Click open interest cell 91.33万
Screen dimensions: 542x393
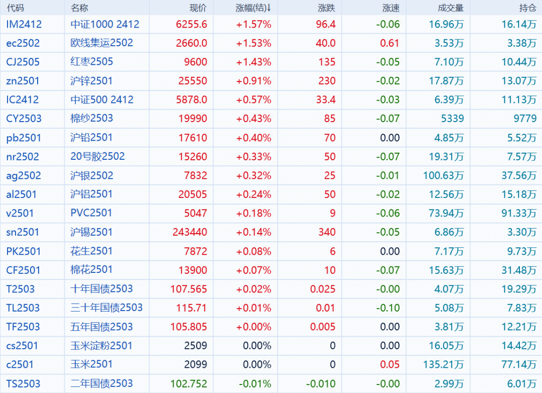pyautogui.click(x=519, y=213)
